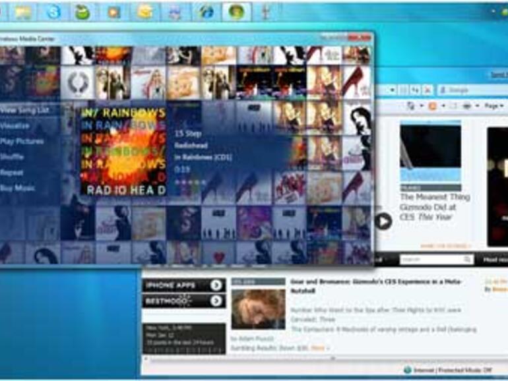The width and height of the screenshot is (508, 381).
Task: Choose View Song List in Media Center
Action: pos(25,110)
